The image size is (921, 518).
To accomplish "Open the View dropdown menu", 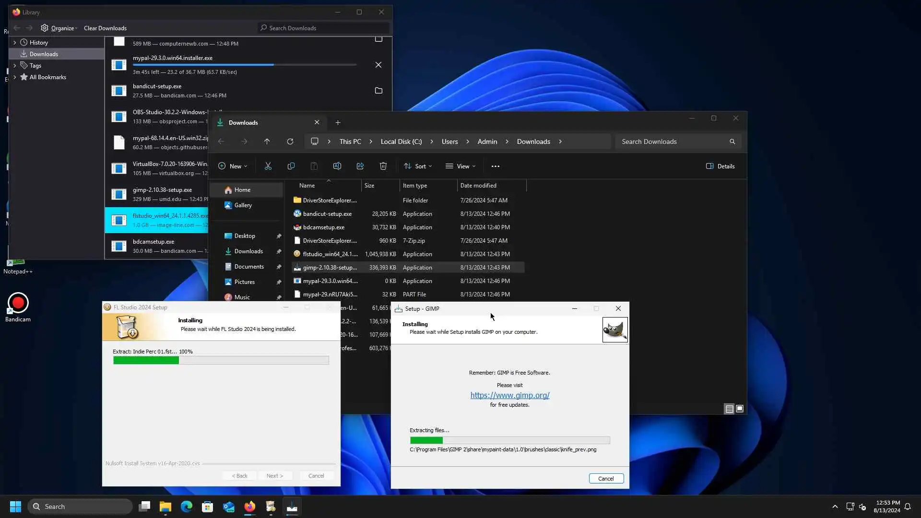I will (x=460, y=166).
